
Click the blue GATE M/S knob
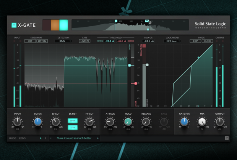(x=184, y=122)
